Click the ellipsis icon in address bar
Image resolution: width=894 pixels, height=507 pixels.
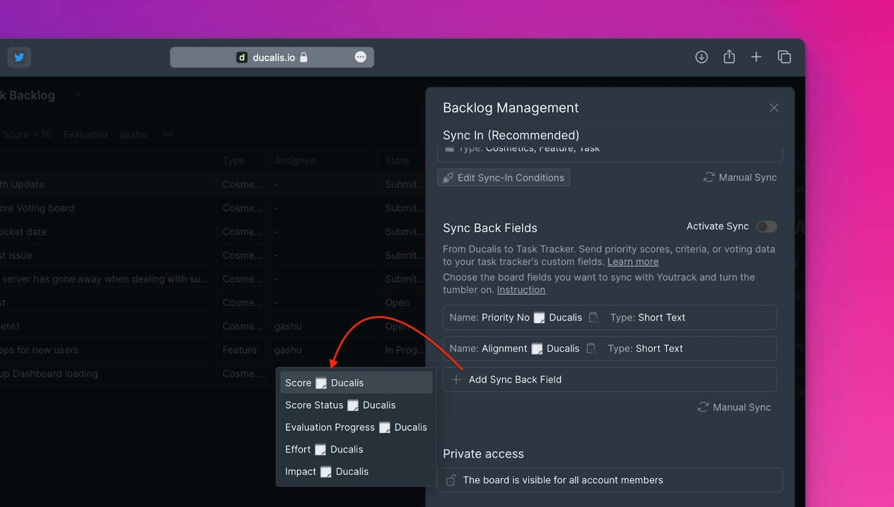tap(360, 57)
